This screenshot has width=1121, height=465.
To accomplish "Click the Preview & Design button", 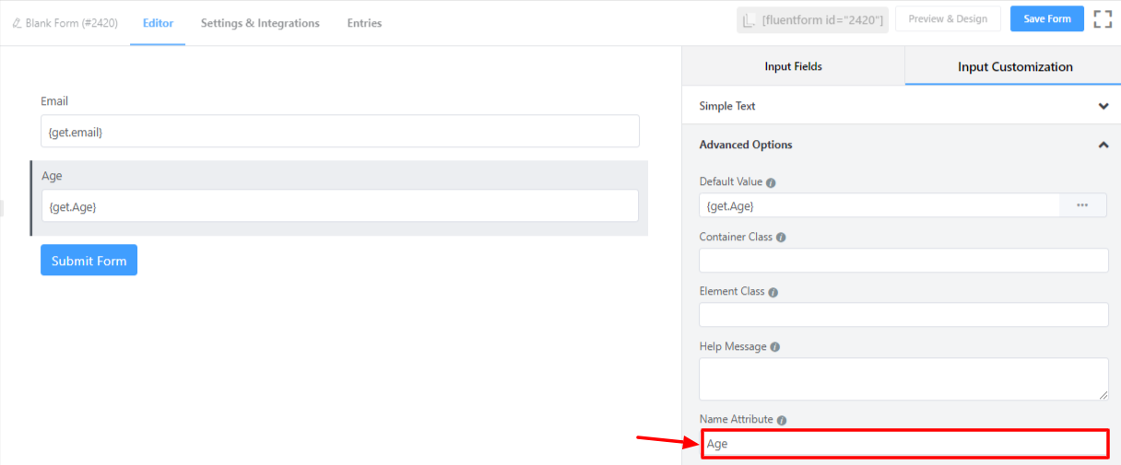I will (x=948, y=19).
